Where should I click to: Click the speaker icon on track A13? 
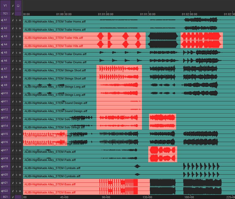pyautogui.click(x=2, y=118)
